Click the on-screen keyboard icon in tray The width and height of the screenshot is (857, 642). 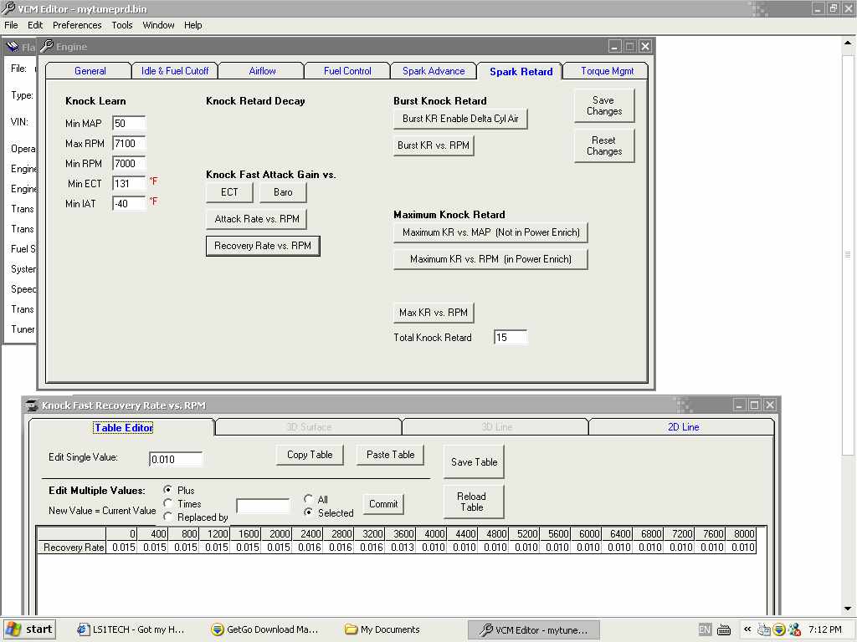724,629
